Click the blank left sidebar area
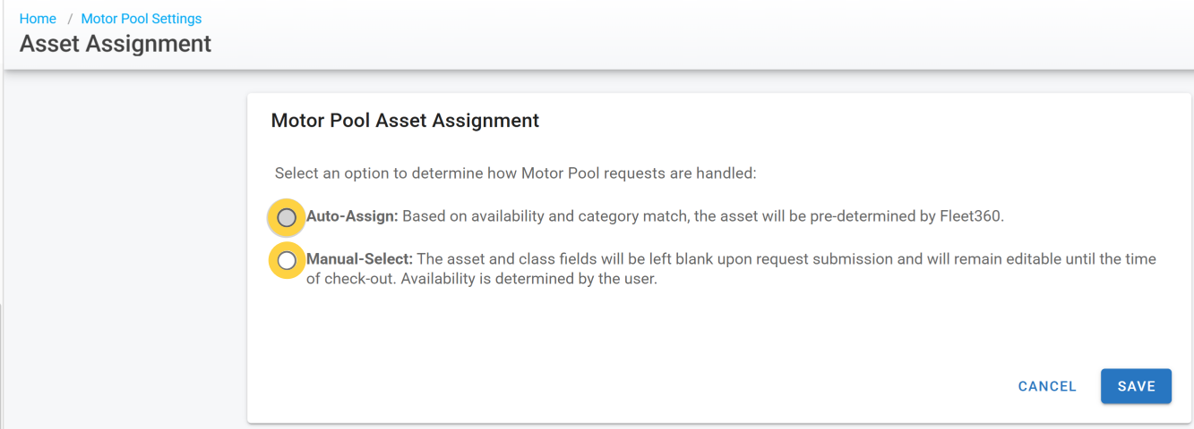The width and height of the screenshot is (1194, 429). pos(125,250)
